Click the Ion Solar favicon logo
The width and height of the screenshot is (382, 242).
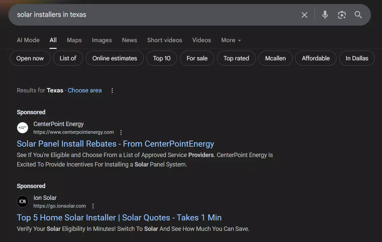[23, 202]
